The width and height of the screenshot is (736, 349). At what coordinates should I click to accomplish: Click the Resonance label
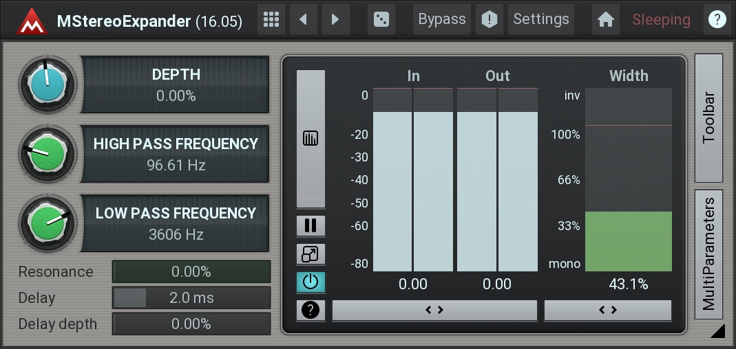tap(56, 271)
